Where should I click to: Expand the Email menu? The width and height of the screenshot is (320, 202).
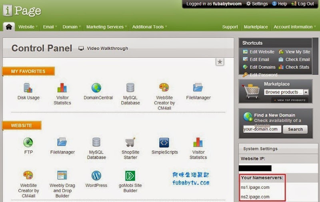50,27
